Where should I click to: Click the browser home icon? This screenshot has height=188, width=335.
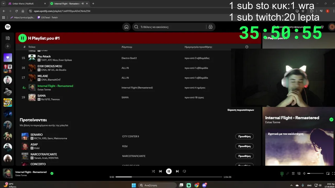[x=23, y=11]
